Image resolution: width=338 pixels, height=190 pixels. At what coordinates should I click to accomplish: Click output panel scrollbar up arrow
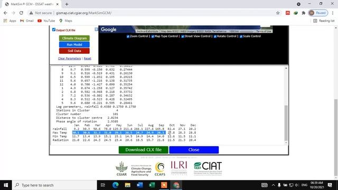point(286,68)
